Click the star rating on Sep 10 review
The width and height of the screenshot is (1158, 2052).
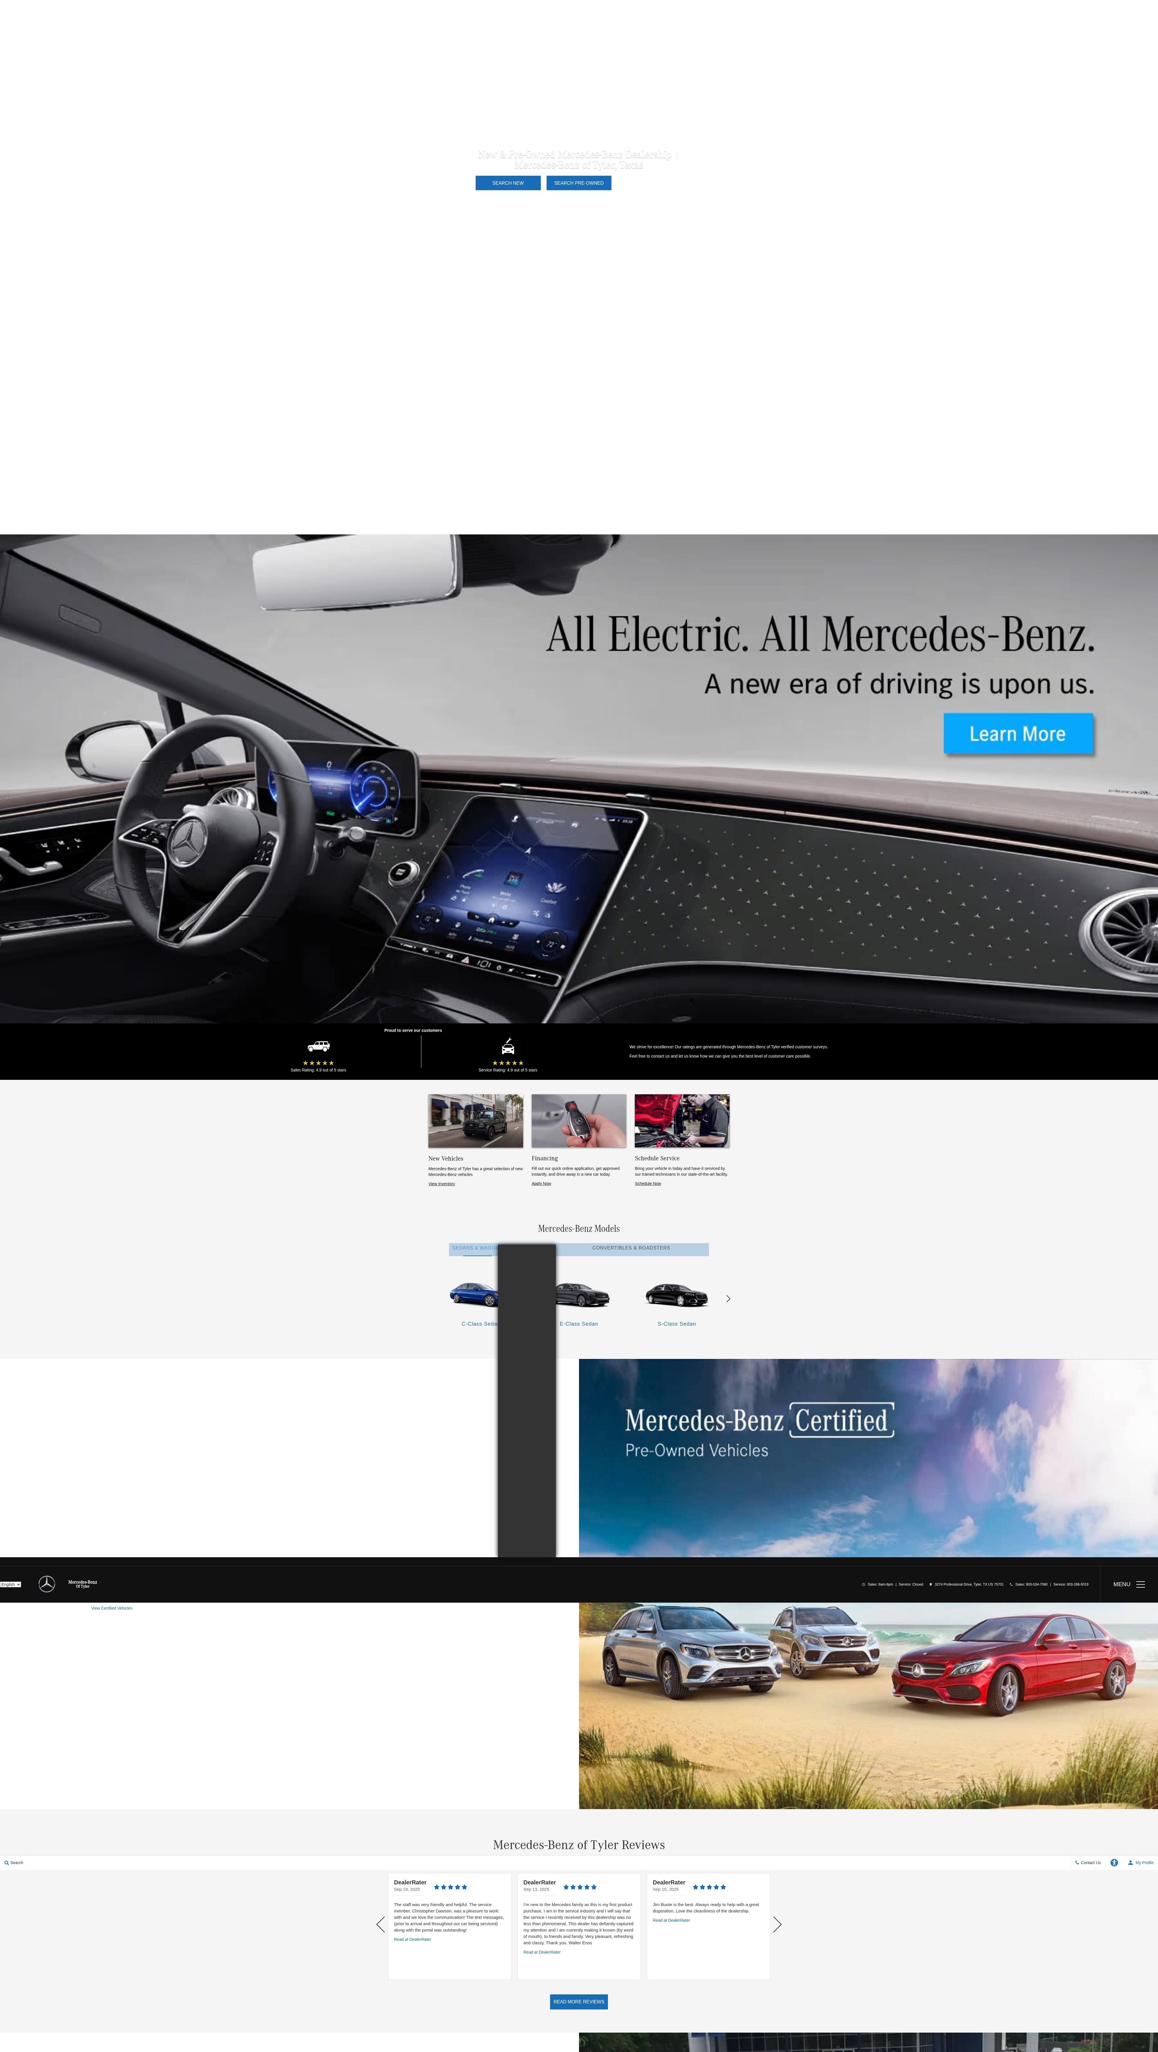[710, 1887]
